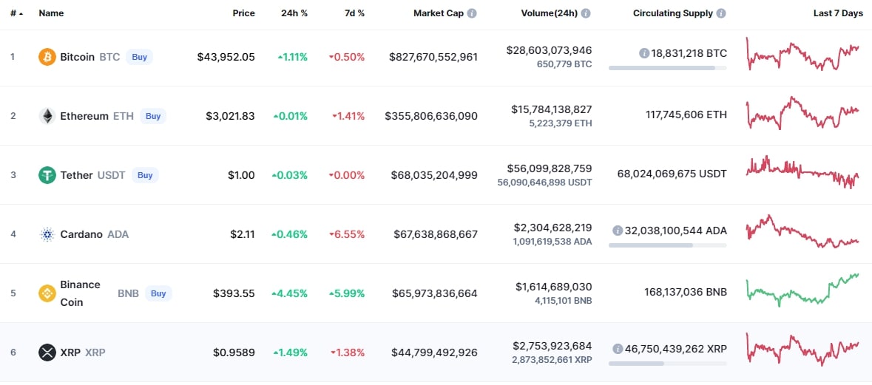The width and height of the screenshot is (872, 385).
Task: Open the Ethereum name link
Action: point(84,116)
